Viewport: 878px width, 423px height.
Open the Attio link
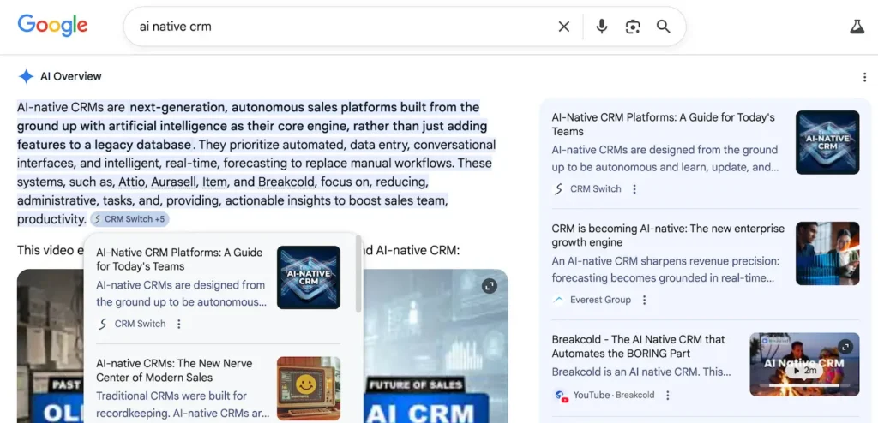pos(130,182)
